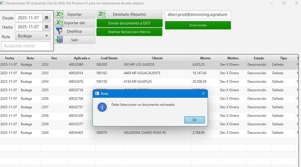Open the Desde date calendar picker
The width and height of the screenshot is (301, 167).
pyautogui.click(x=46, y=18)
